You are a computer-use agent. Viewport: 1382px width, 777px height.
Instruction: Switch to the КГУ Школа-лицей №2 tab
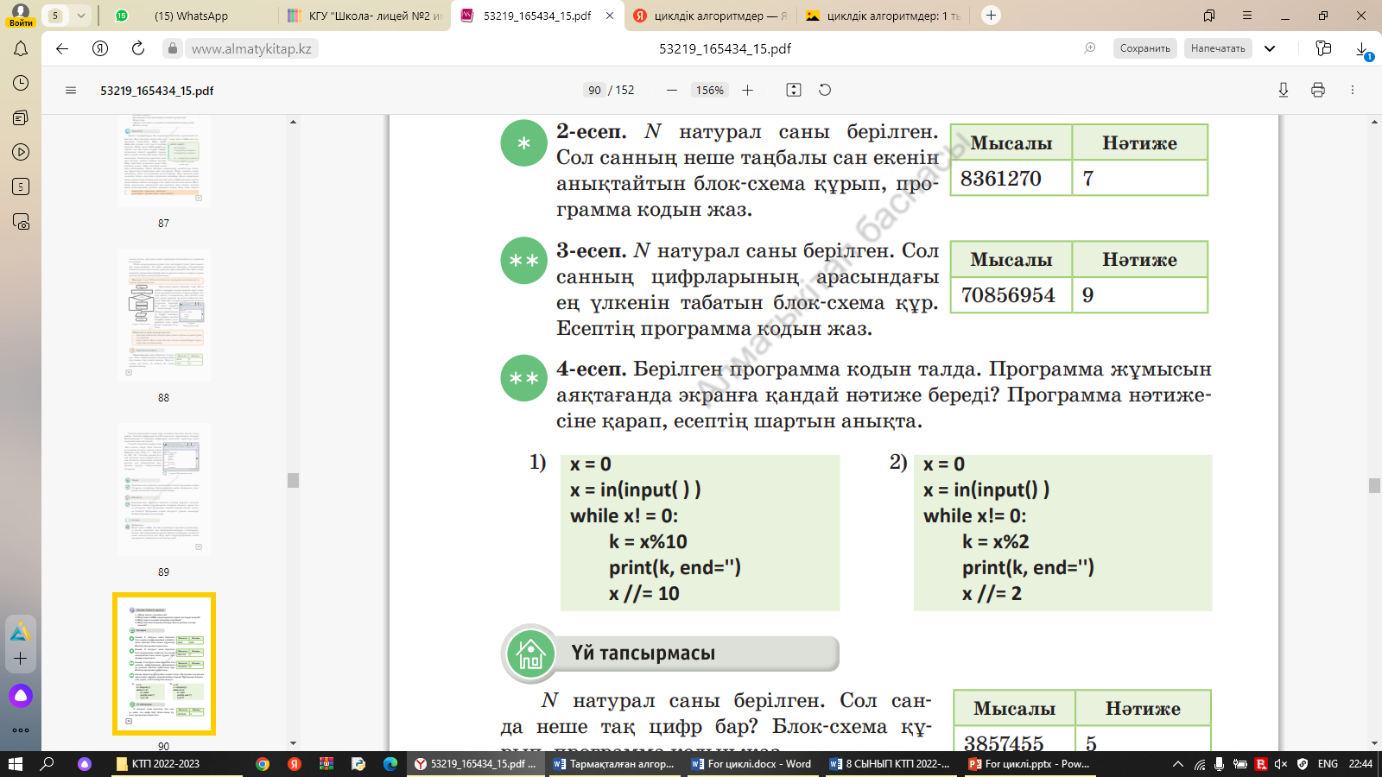click(365, 16)
